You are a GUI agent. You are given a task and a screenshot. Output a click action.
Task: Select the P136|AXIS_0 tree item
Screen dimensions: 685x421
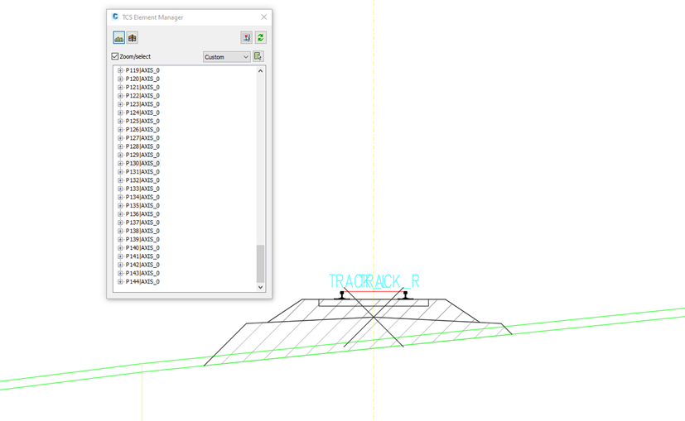(x=142, y=214)
